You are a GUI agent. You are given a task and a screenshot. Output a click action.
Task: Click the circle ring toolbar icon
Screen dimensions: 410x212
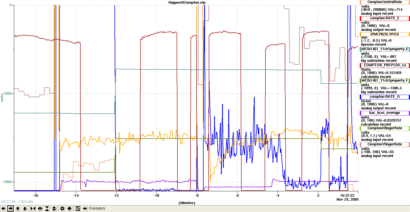[x=62, y=209]
